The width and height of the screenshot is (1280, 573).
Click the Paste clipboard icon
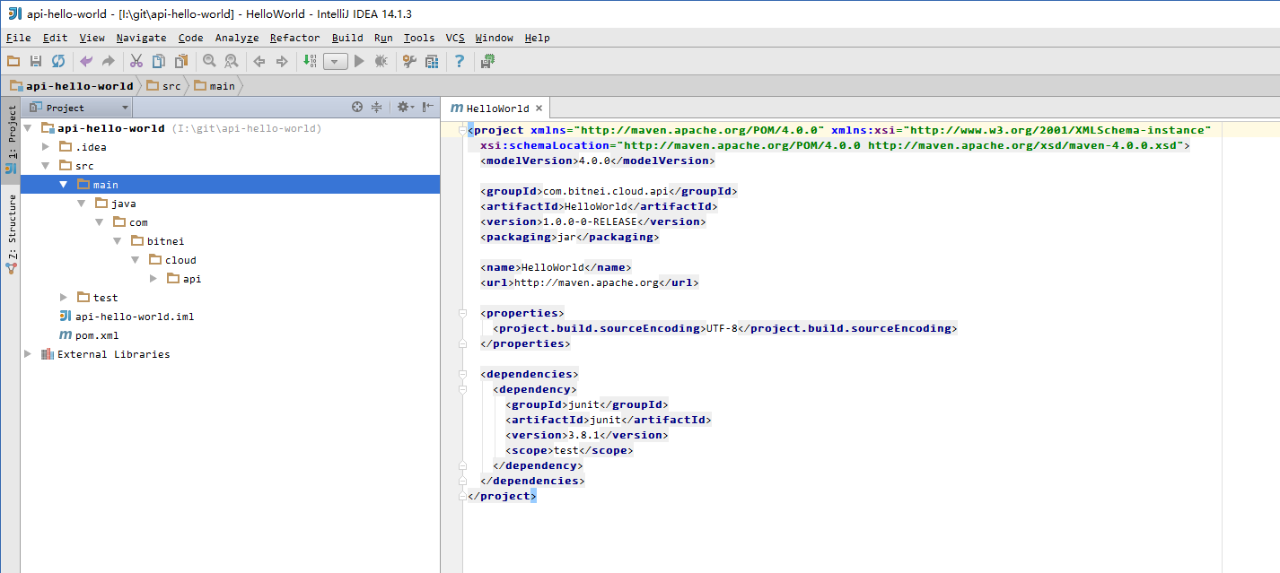[x=181, y=61]
